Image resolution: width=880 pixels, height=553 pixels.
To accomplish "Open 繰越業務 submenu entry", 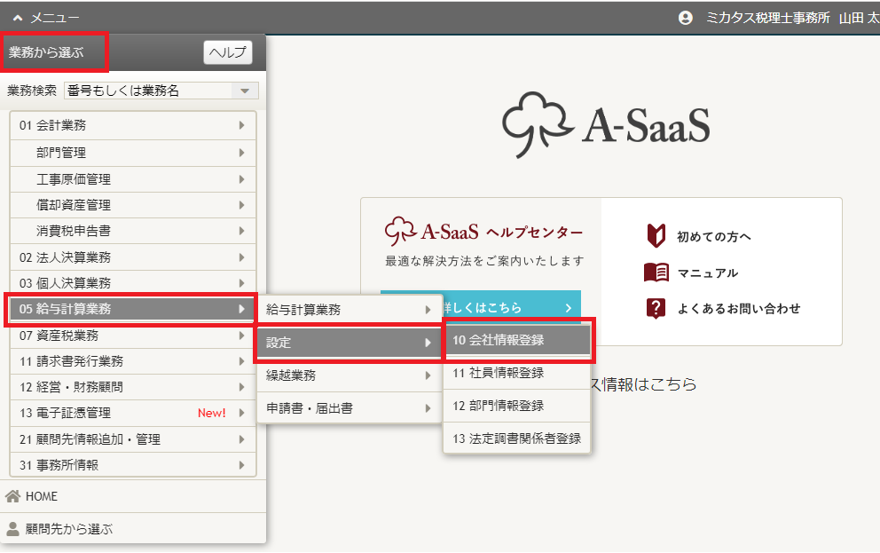I will [350, 375].
